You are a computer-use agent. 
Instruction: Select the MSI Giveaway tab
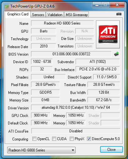[77, 15]
